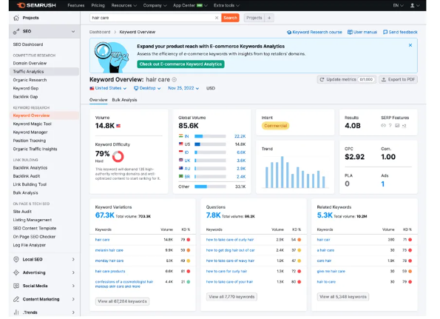Click the .Trends bar chart icon

[16, 312]
